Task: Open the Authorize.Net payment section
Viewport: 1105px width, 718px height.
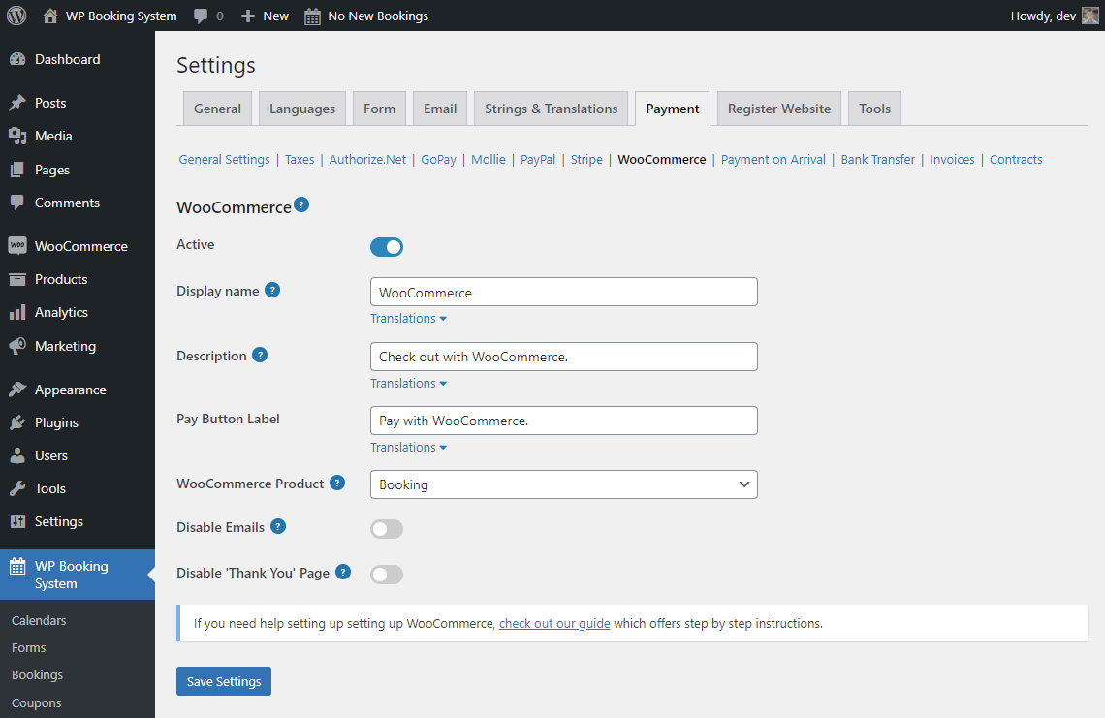Action: point(368,159)
